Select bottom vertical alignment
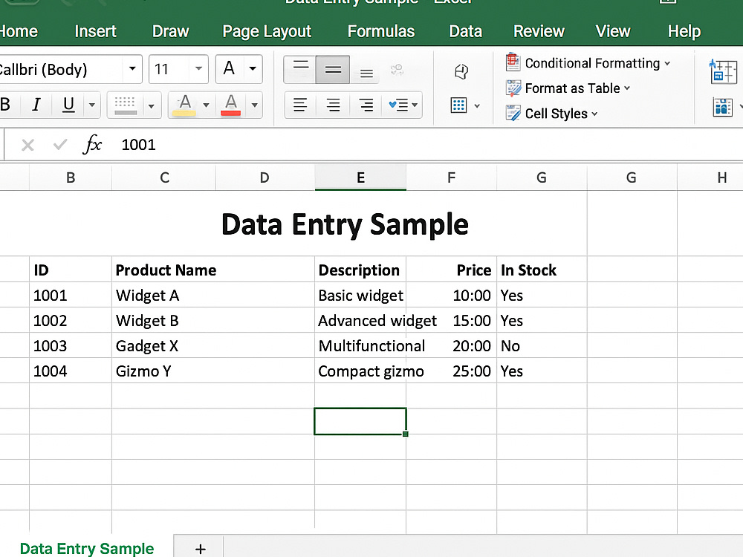 [x=366, y=73]
